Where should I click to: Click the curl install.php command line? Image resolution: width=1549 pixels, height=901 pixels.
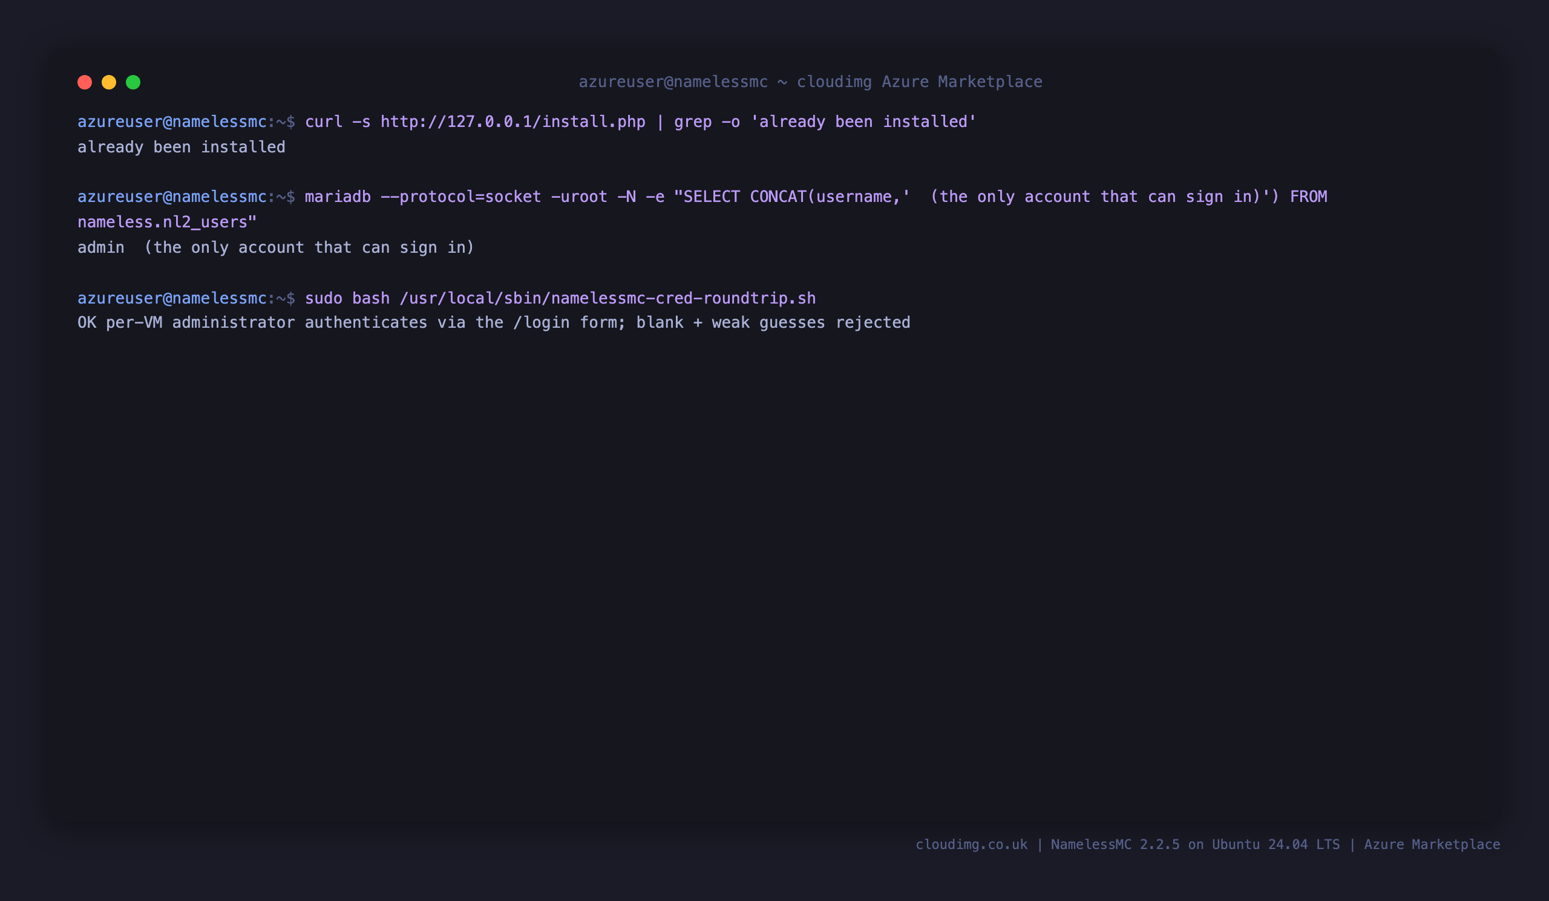(x=641, y=122)
